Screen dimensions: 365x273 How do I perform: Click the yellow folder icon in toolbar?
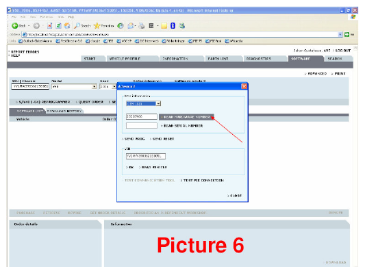[164, 25]
